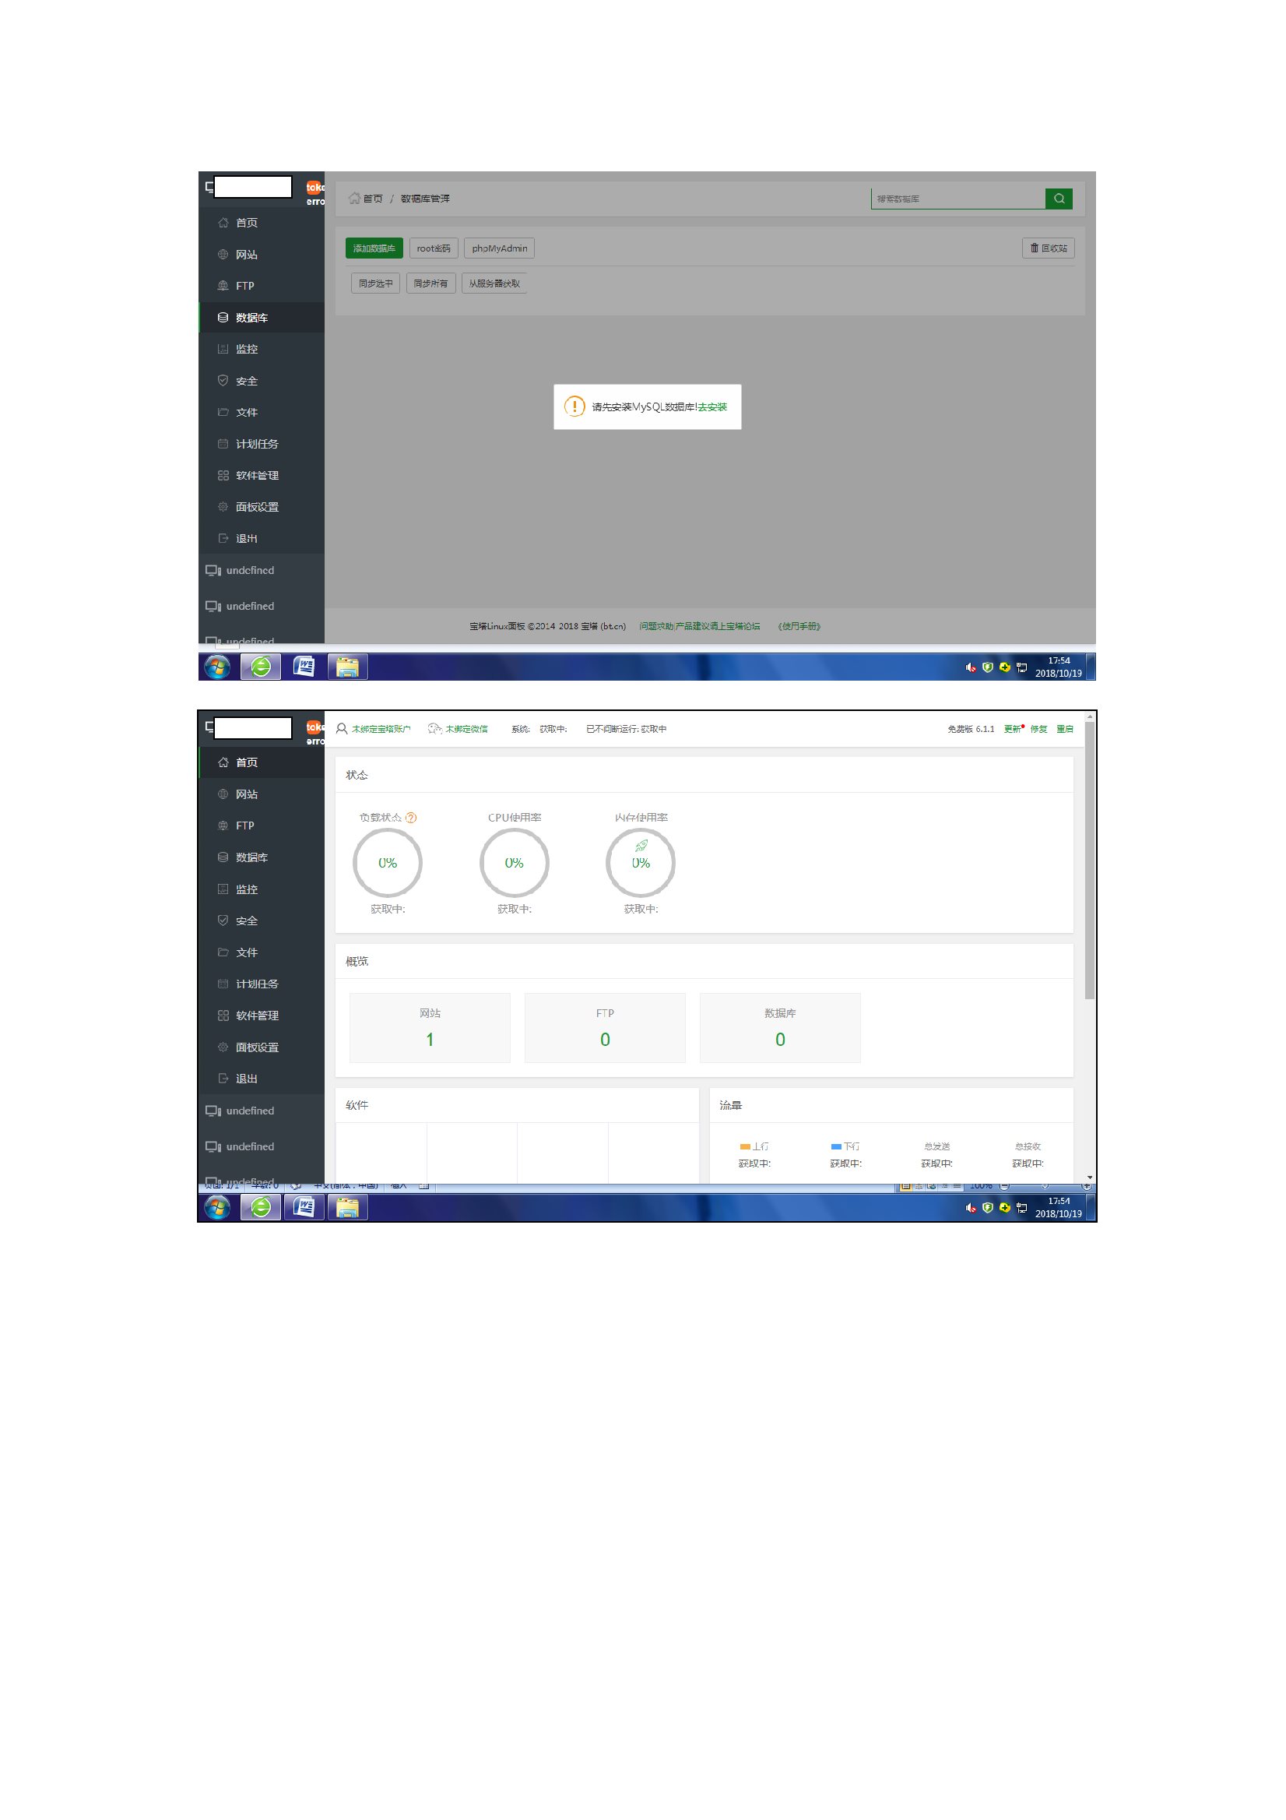Click the 总接收 traffic label
1286x1820 pixels.
click(1028, 1146)
